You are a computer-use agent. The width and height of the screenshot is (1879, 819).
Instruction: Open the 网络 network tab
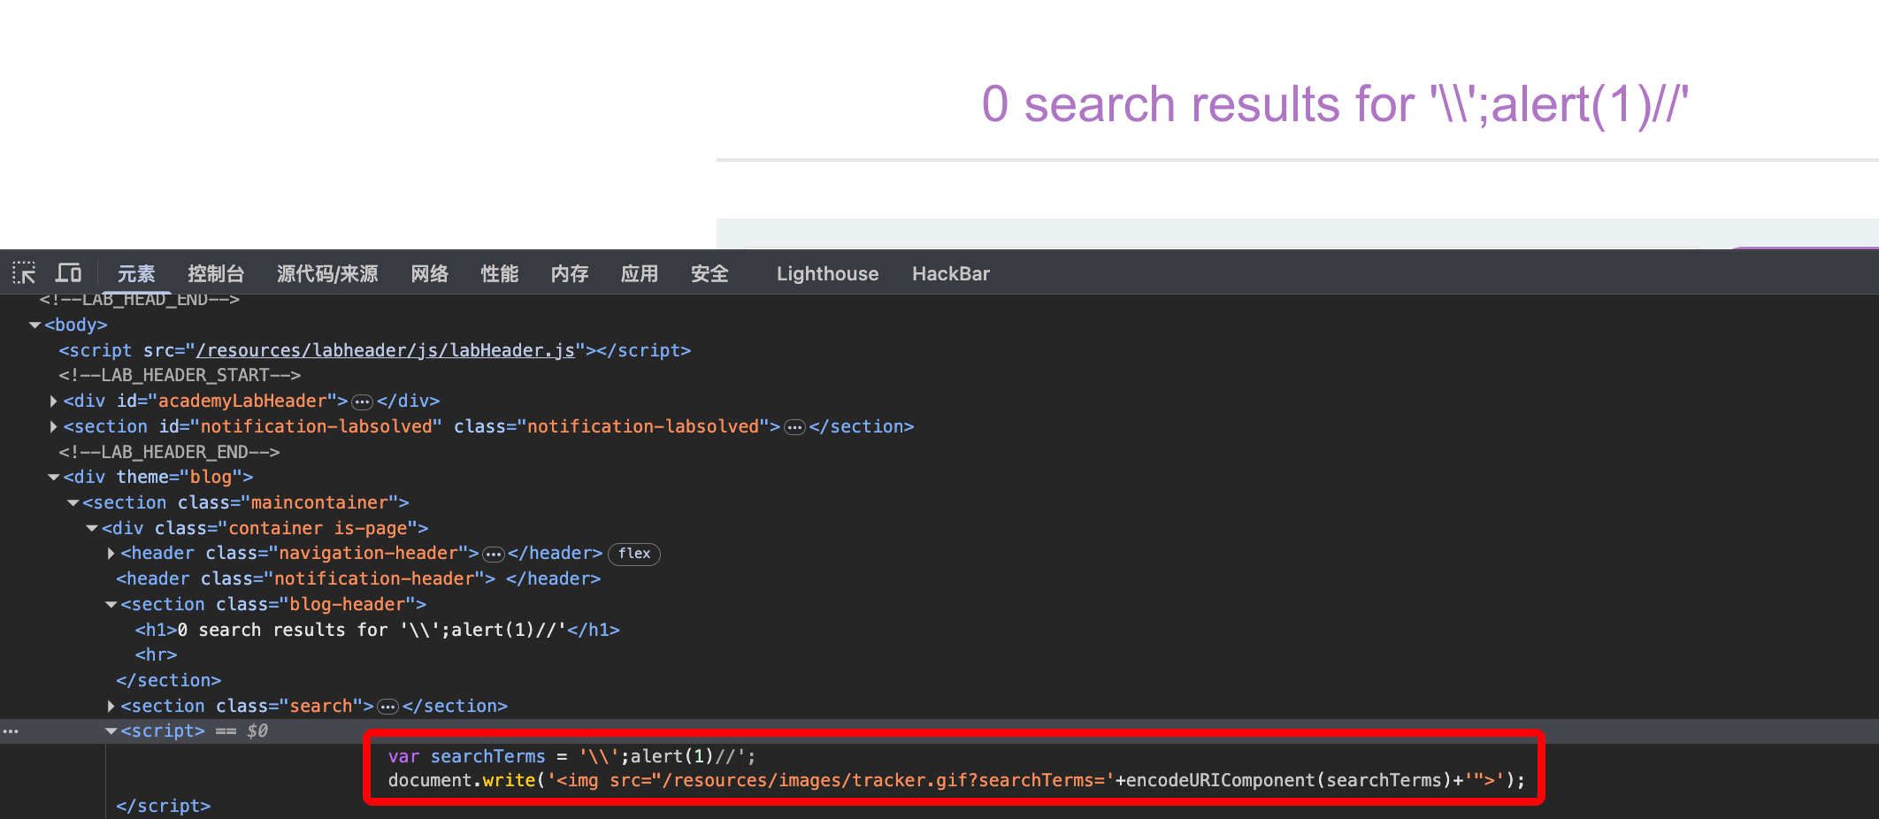(x=429, y=274)
